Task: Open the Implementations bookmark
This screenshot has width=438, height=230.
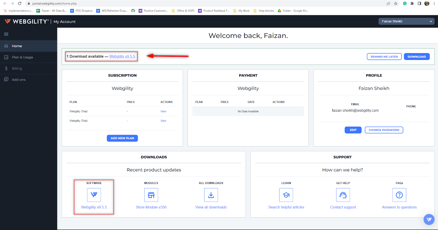Action: pyautogui.click(x=18, y=11)
